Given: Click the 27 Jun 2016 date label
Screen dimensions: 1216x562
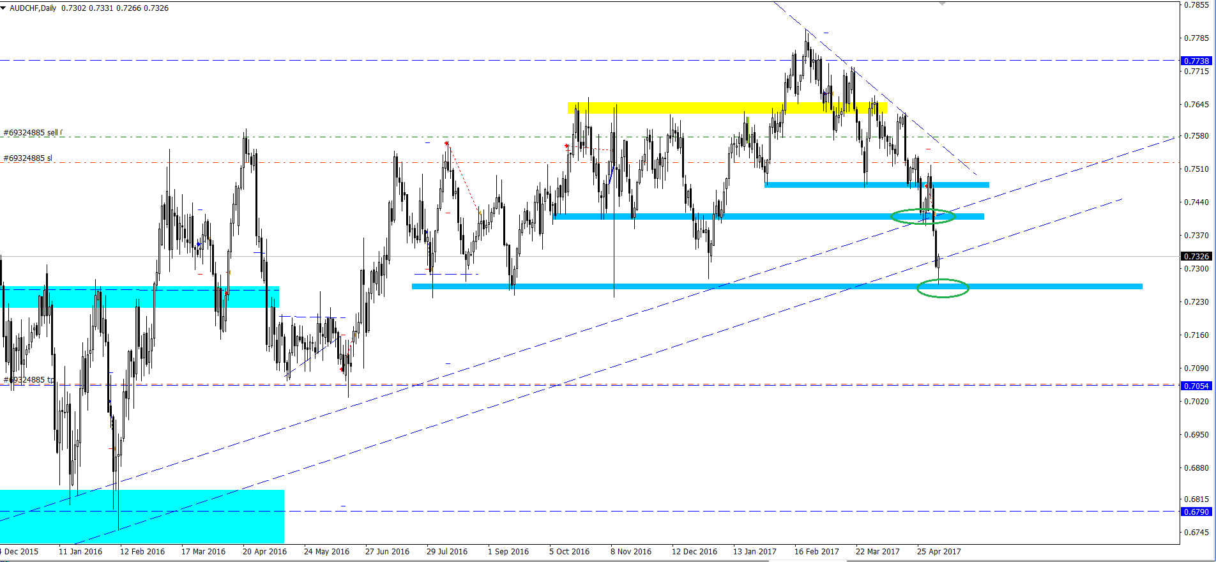Looking at the screenshot, I should (387, 551).
